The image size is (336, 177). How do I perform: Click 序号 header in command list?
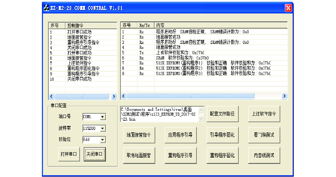coord(57,25)
